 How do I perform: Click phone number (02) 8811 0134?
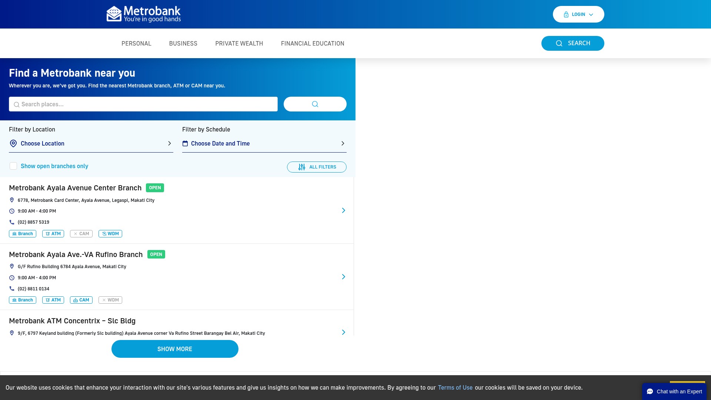(33, 289)
